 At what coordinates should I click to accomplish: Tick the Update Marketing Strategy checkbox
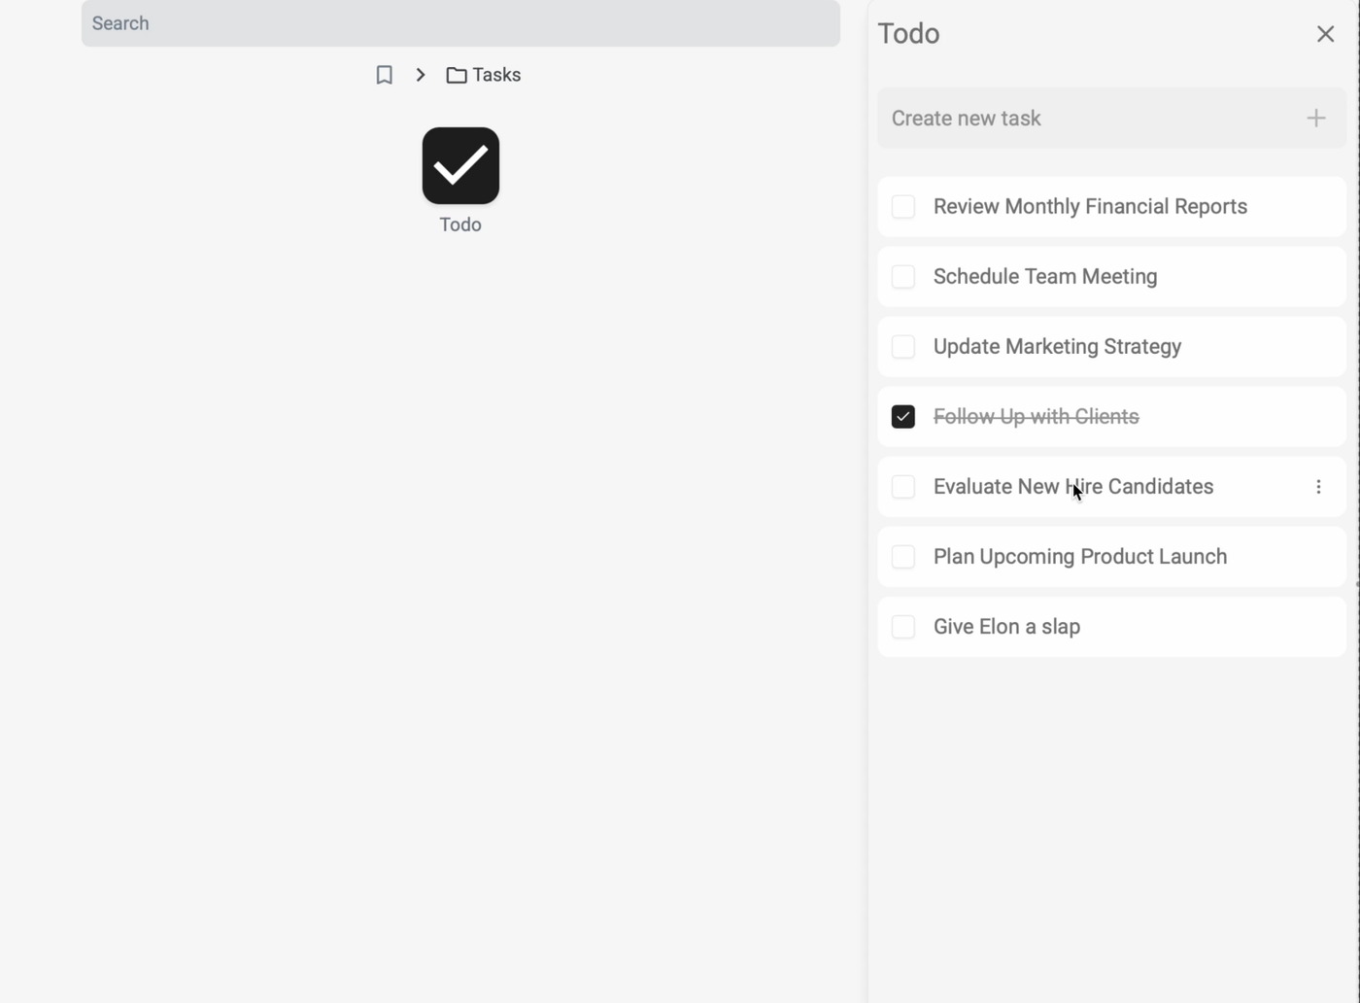click(903, 347)
